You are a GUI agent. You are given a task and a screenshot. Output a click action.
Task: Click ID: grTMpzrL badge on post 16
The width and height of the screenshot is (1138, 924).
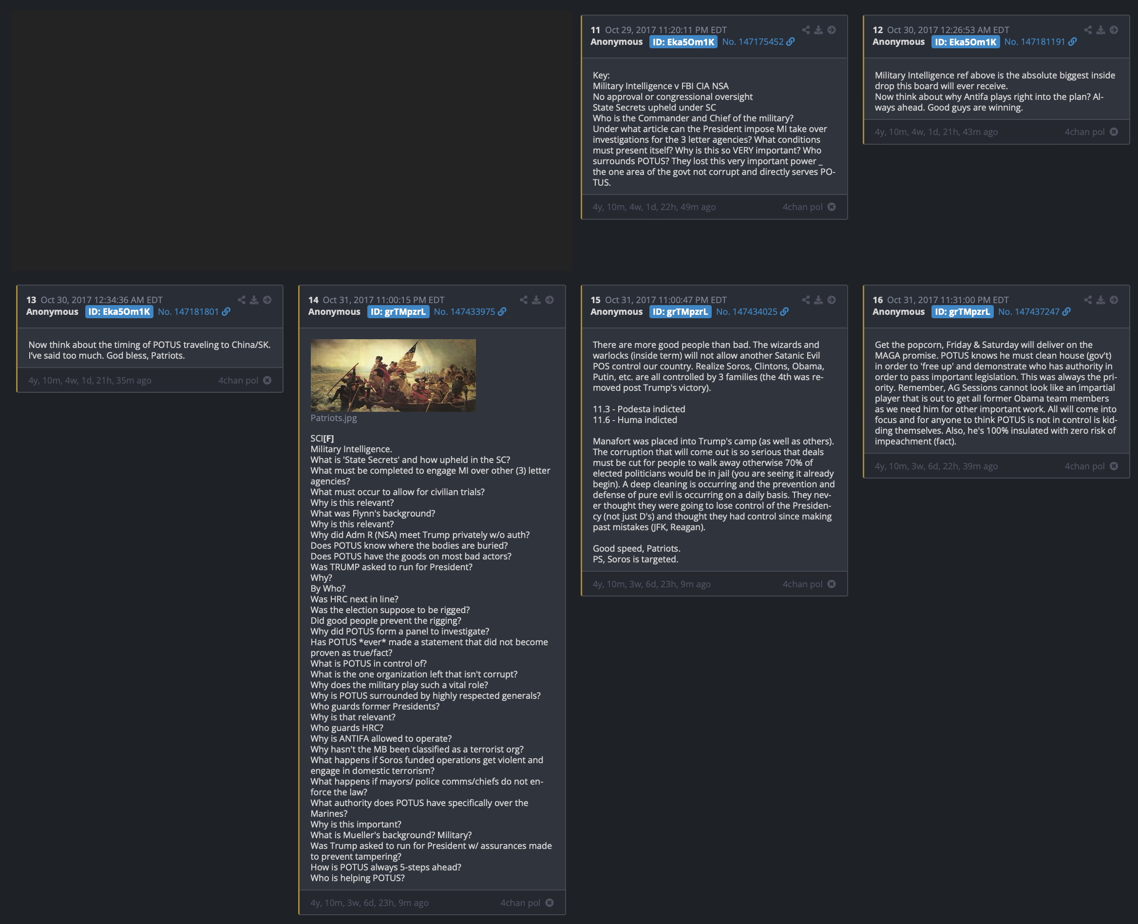tap(962, 311)
